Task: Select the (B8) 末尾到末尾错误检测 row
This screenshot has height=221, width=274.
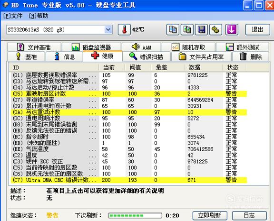Action: (x=128, y=124)
